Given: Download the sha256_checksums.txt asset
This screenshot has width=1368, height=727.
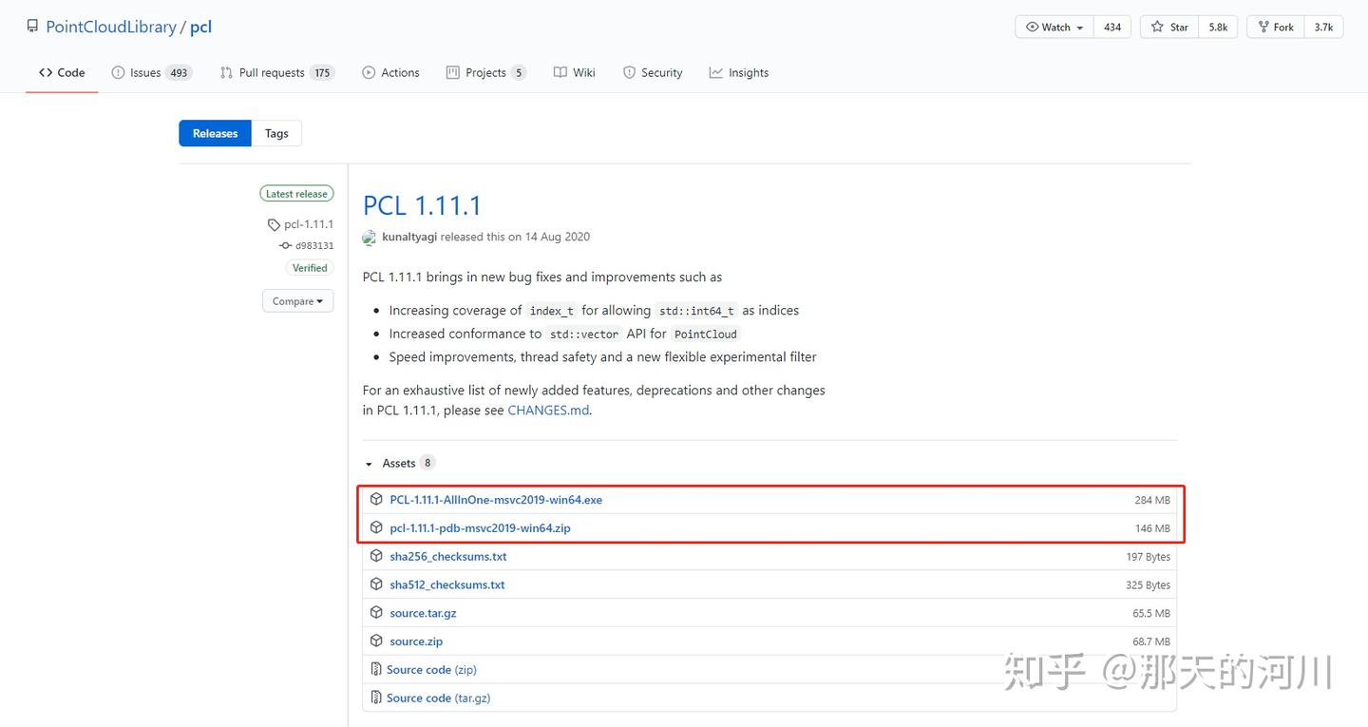Looking at the screenshot, I should coord(447,556).
